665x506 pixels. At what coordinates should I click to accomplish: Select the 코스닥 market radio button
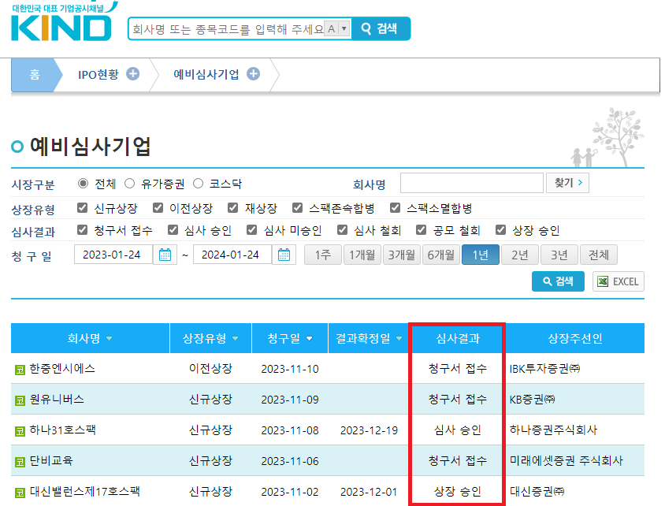coord(198,184)
